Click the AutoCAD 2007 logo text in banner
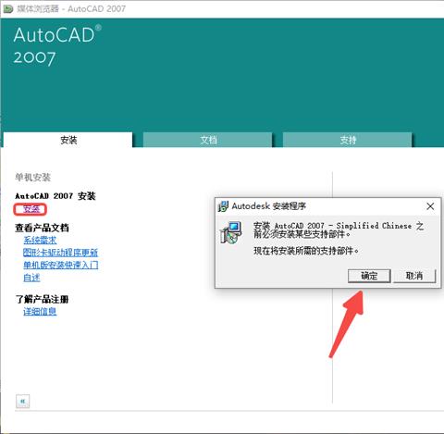This screenshot has width=444, height=434. tap(57, 45)
